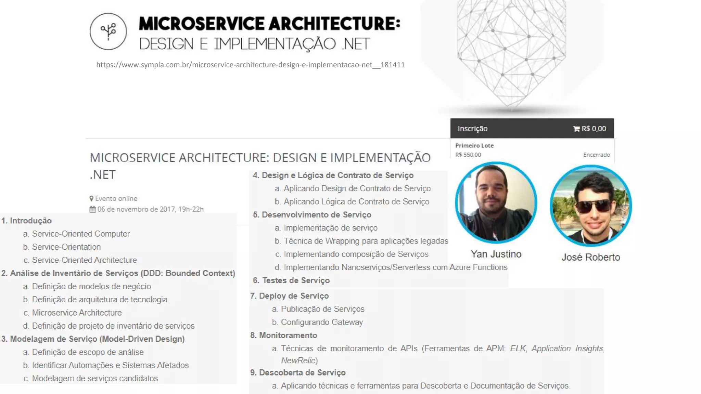Click 'Definição de arquitetura de tecnologia'
Screen dimensions: 701x394
100,300
